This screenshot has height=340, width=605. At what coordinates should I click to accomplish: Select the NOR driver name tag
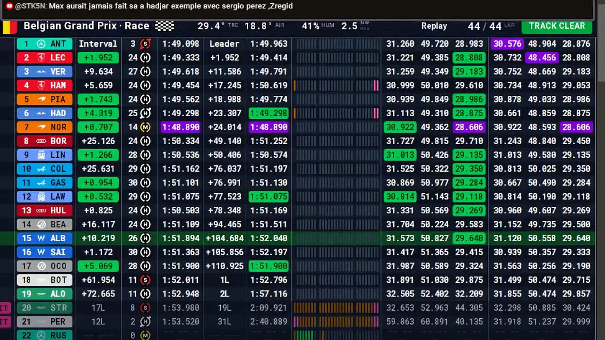pos(44,127)
